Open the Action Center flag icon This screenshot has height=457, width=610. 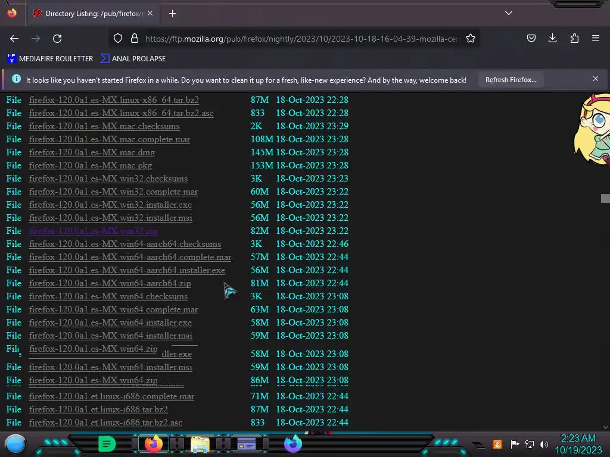[x=515, y=444]
